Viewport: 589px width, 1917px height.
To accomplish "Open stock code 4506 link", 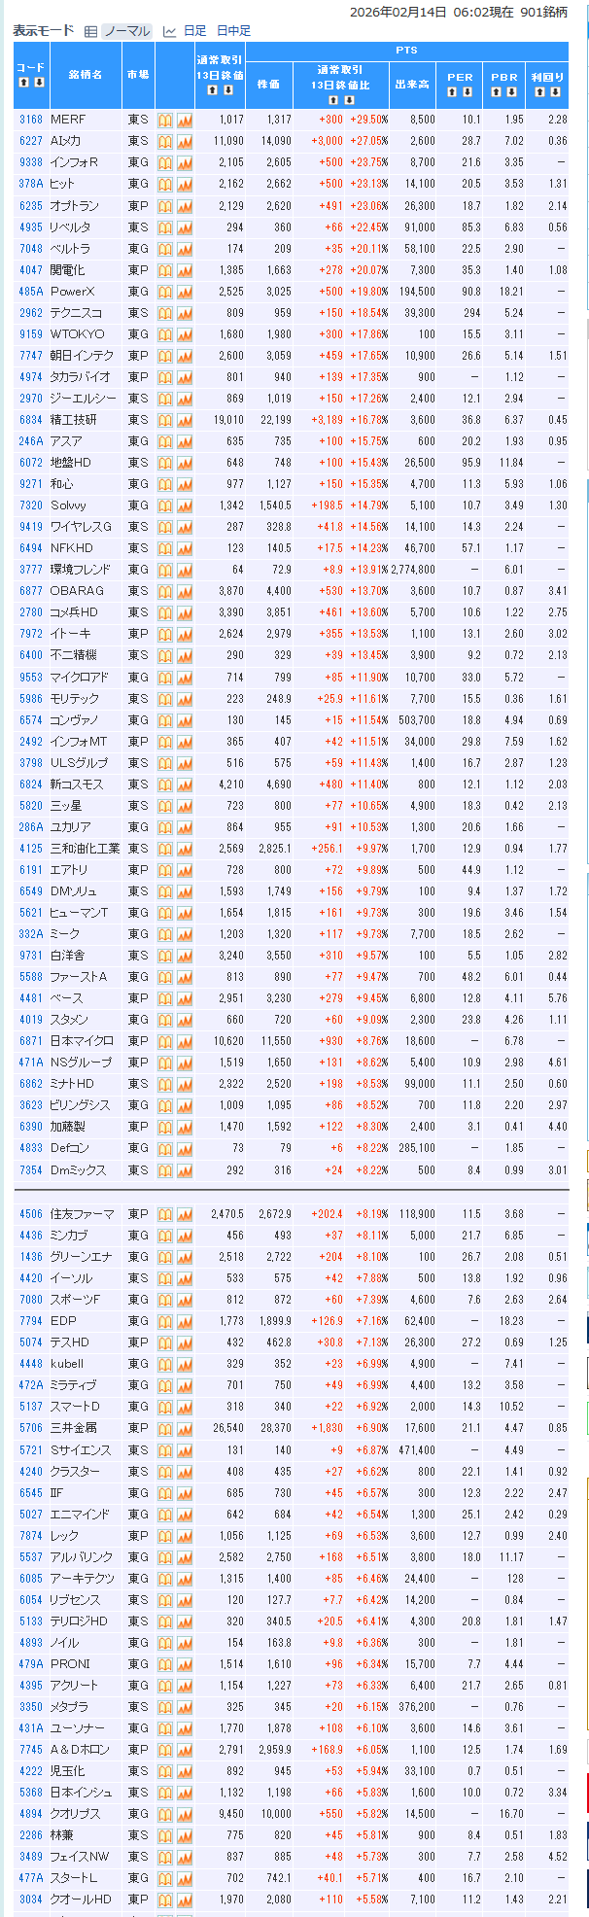I will pos(31,1214).
